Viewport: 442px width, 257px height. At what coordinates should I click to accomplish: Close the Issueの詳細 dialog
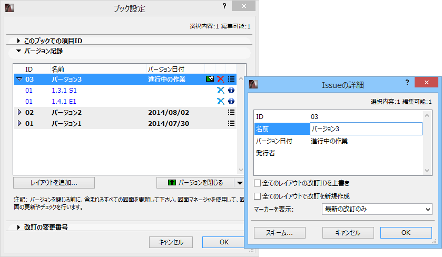(427, 82)
